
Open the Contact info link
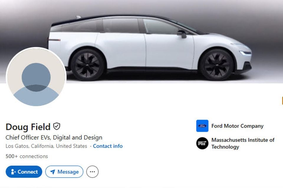[x=108, y=146]
